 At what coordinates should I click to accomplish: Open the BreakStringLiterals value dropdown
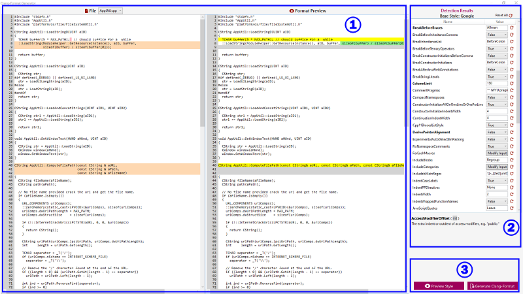pos(497,76)
